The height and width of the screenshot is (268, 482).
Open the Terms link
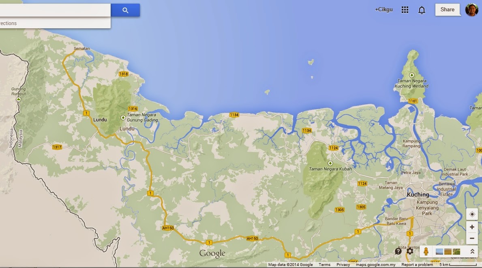click(324, 265)
